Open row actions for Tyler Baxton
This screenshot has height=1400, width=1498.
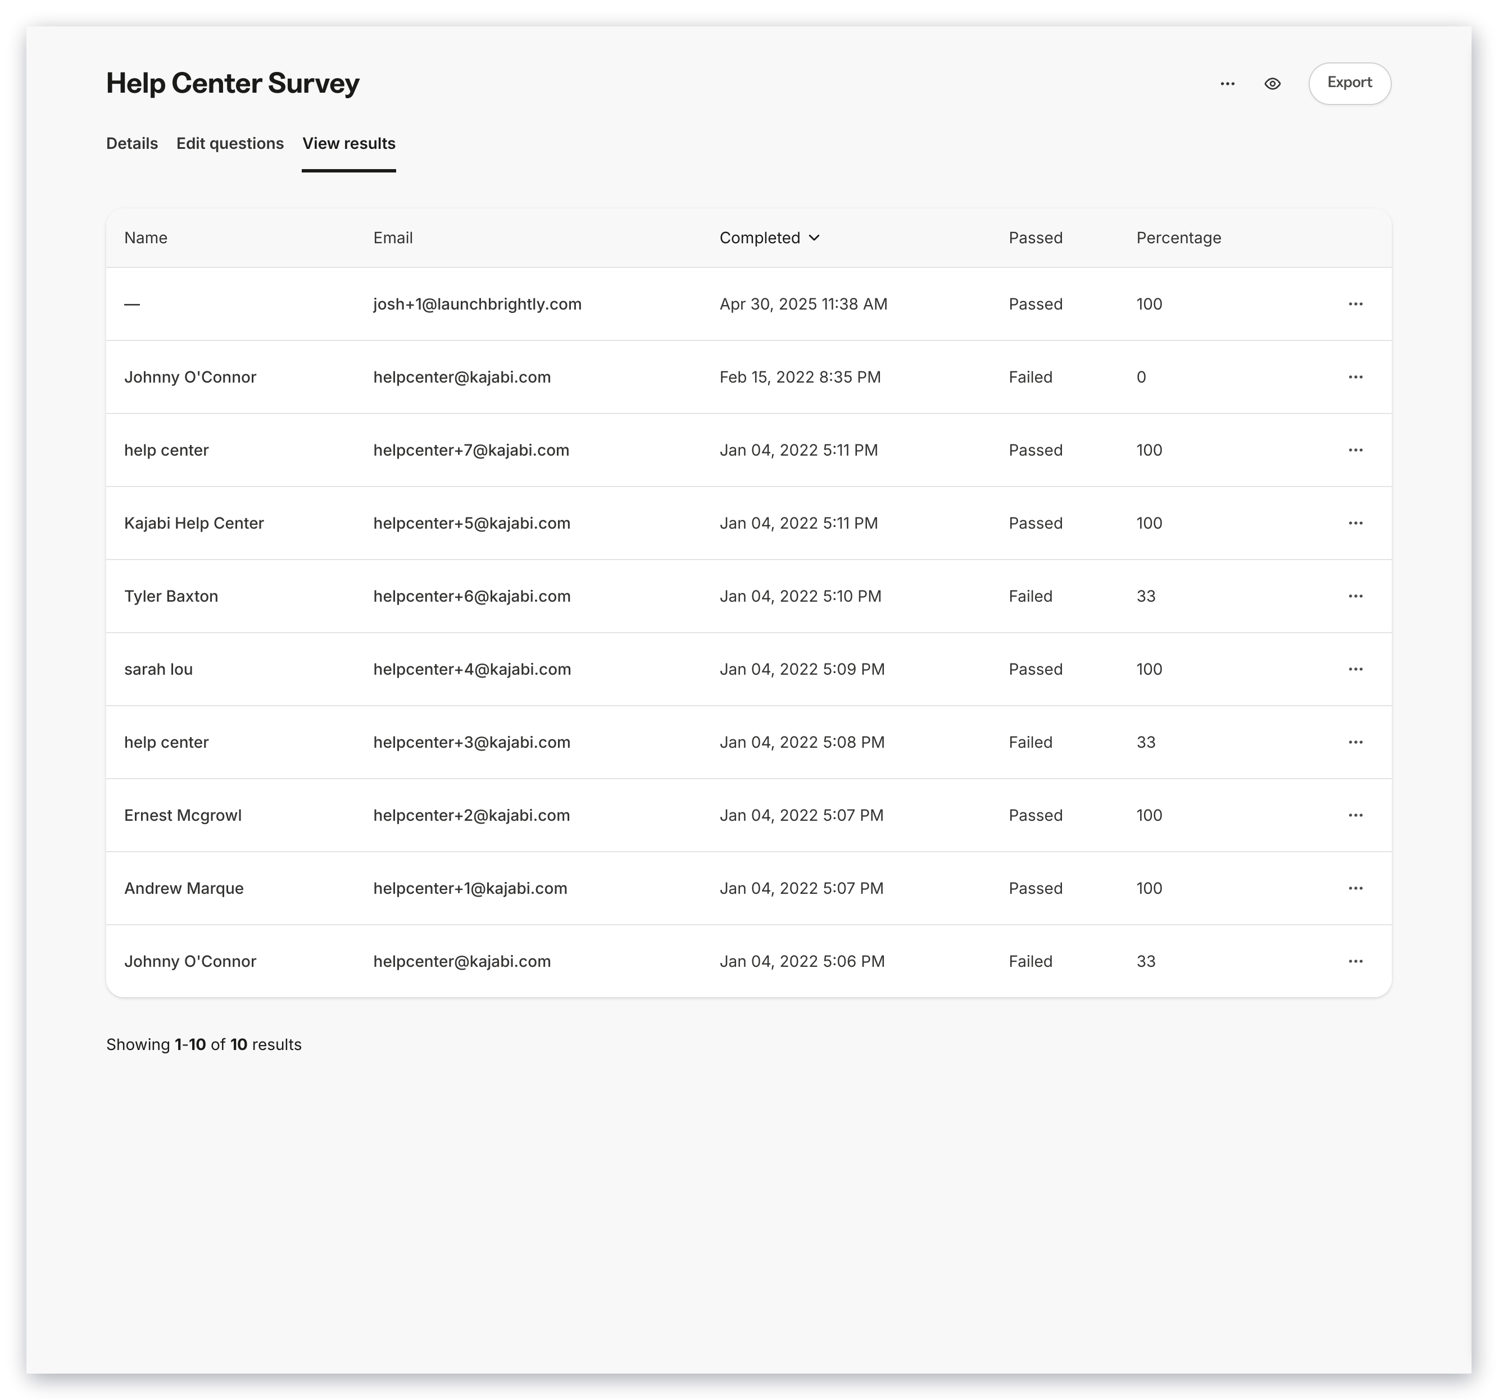[x=1355, y=596]
